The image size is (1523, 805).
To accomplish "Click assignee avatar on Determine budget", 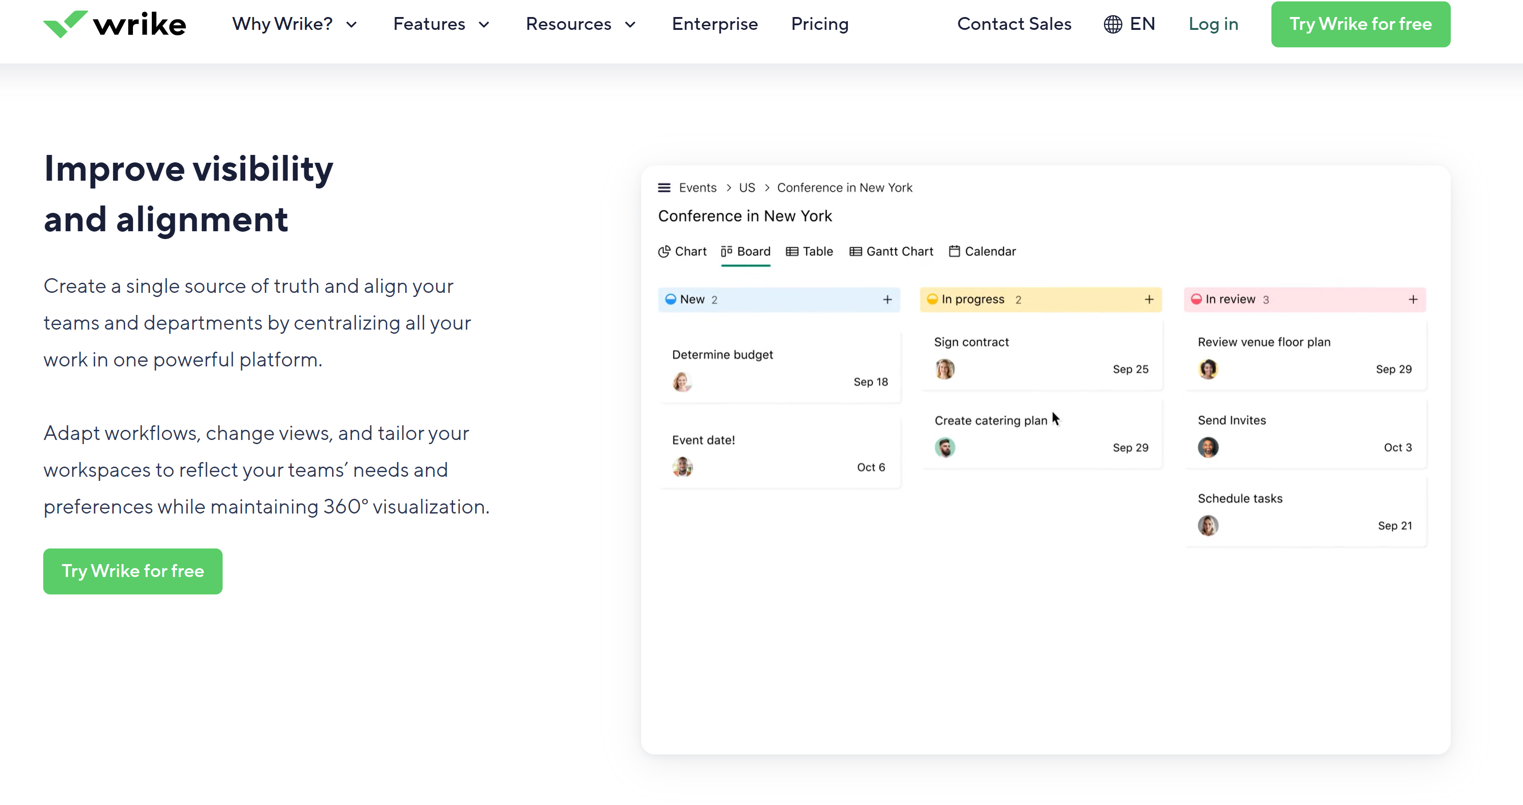I will pos(682,382).
